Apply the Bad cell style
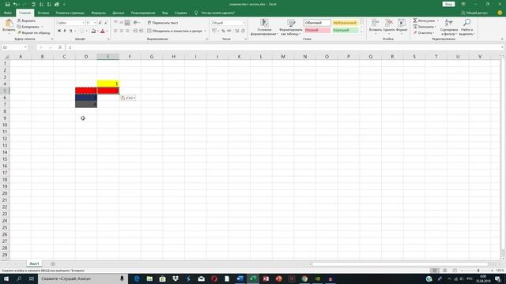Image resolution: width=506 pixels, height=284 pixels. 317,30
